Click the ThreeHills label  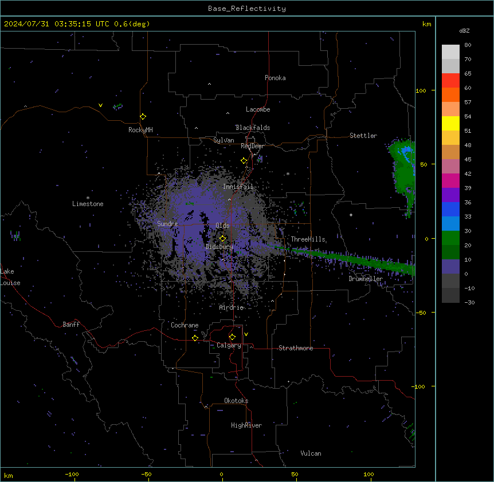point(308,239)
